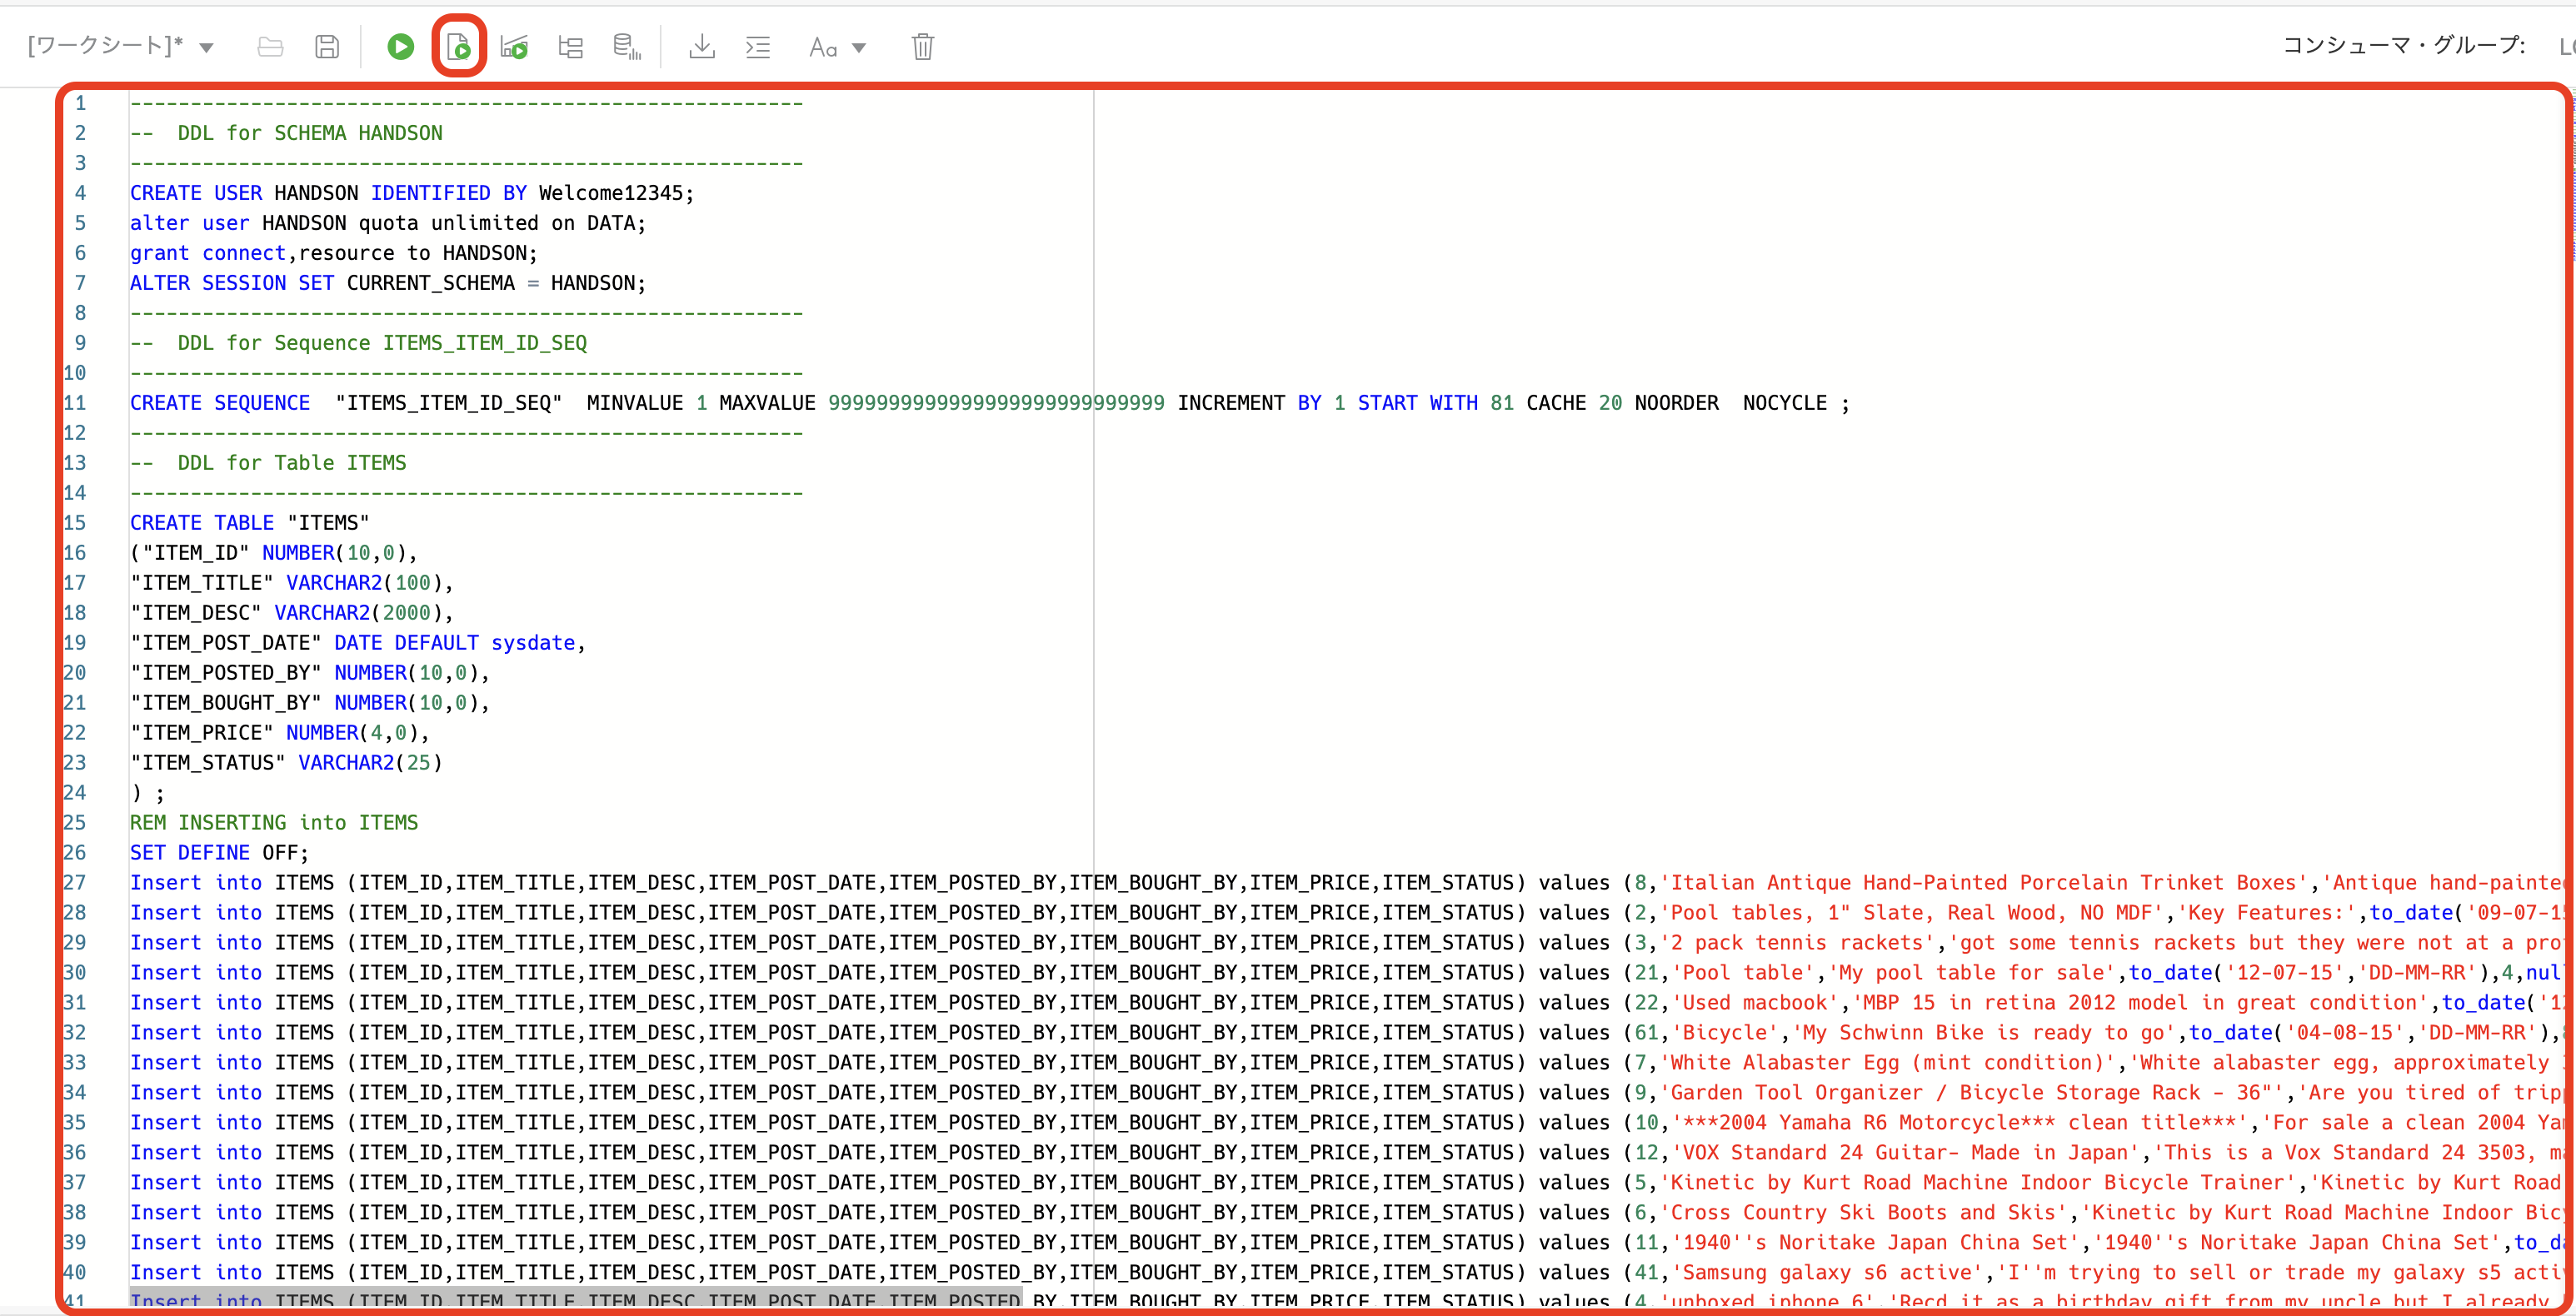Place cursor in CREATE USER HANDSON line
This screenshot has width=2576, height=1316.
pos(411,193)
